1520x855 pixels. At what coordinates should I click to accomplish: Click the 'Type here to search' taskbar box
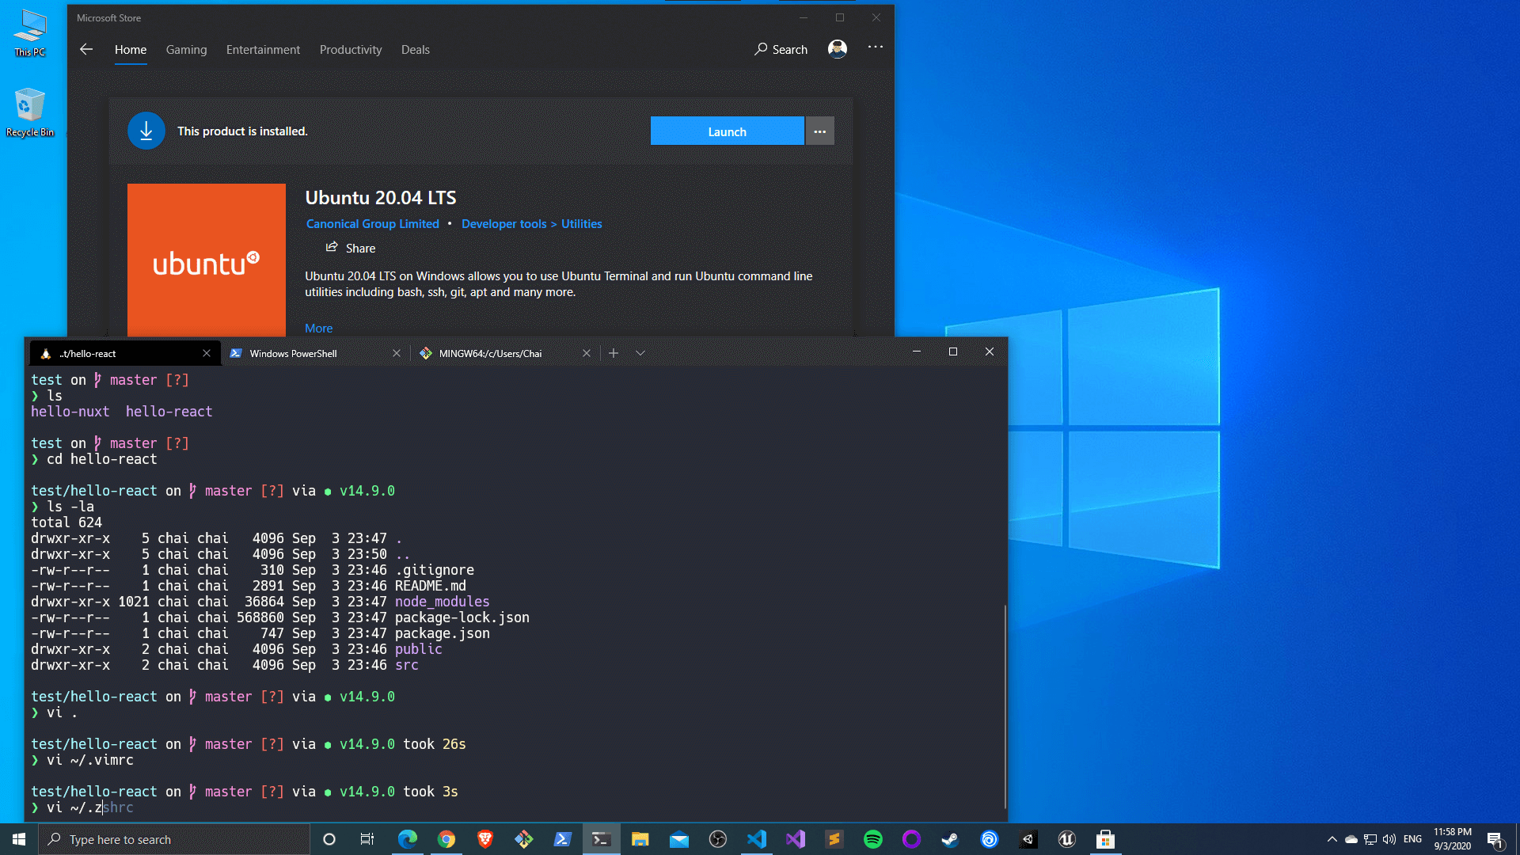click(174, 839)
